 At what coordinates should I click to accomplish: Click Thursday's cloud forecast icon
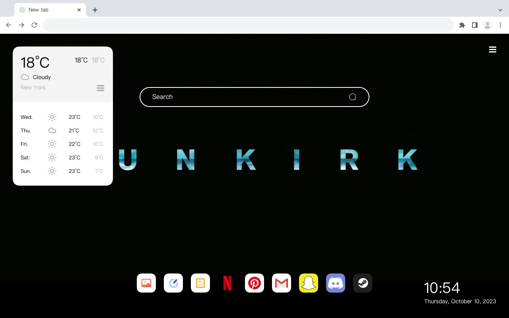(52, 130)
